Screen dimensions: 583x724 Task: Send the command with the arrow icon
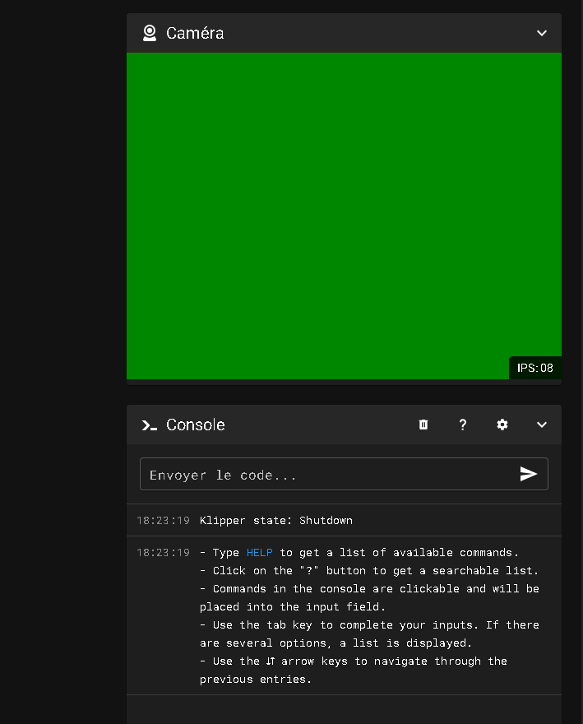click(529, 474)
